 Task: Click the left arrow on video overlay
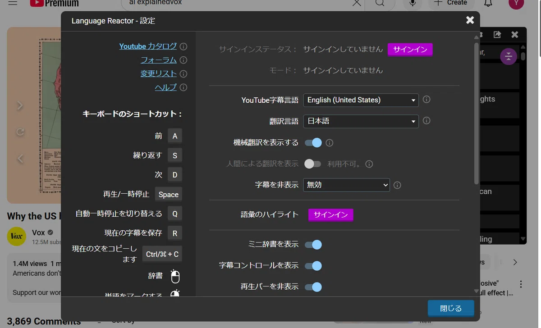[20, 158]
